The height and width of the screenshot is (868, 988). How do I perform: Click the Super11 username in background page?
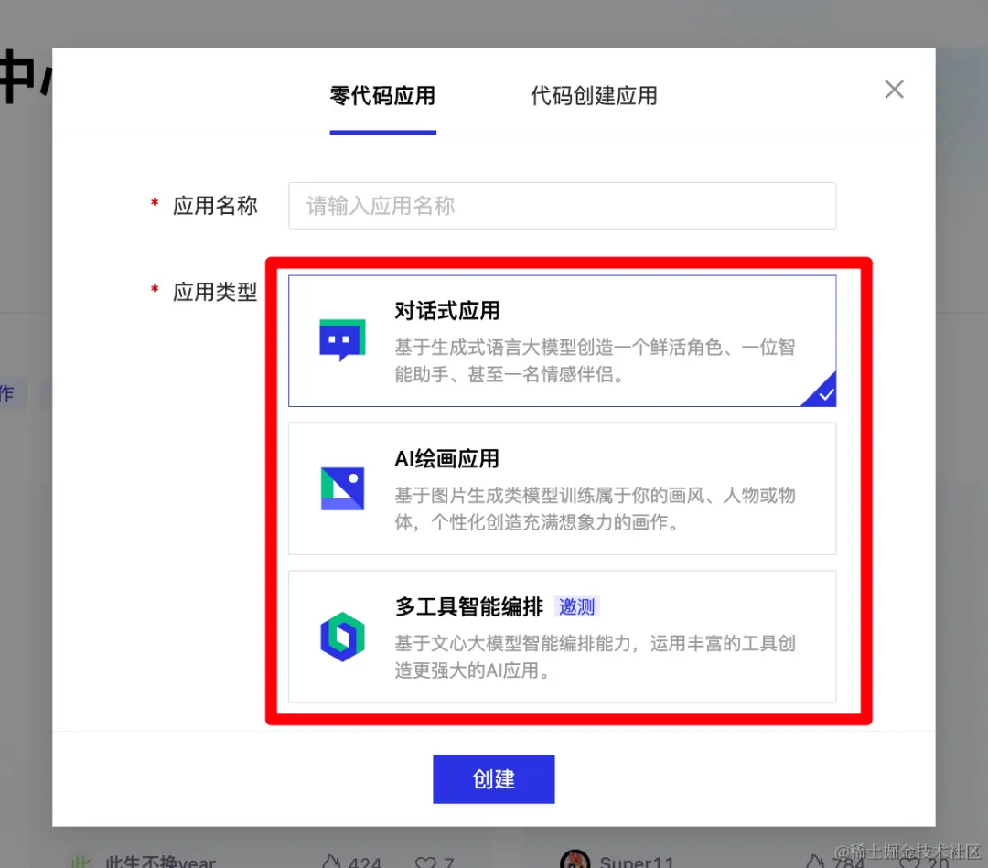637,861
